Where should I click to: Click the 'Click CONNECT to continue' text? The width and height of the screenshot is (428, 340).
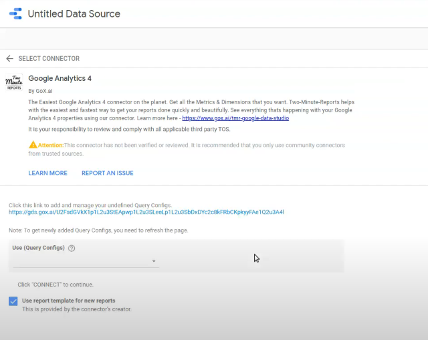coord(56,285)
